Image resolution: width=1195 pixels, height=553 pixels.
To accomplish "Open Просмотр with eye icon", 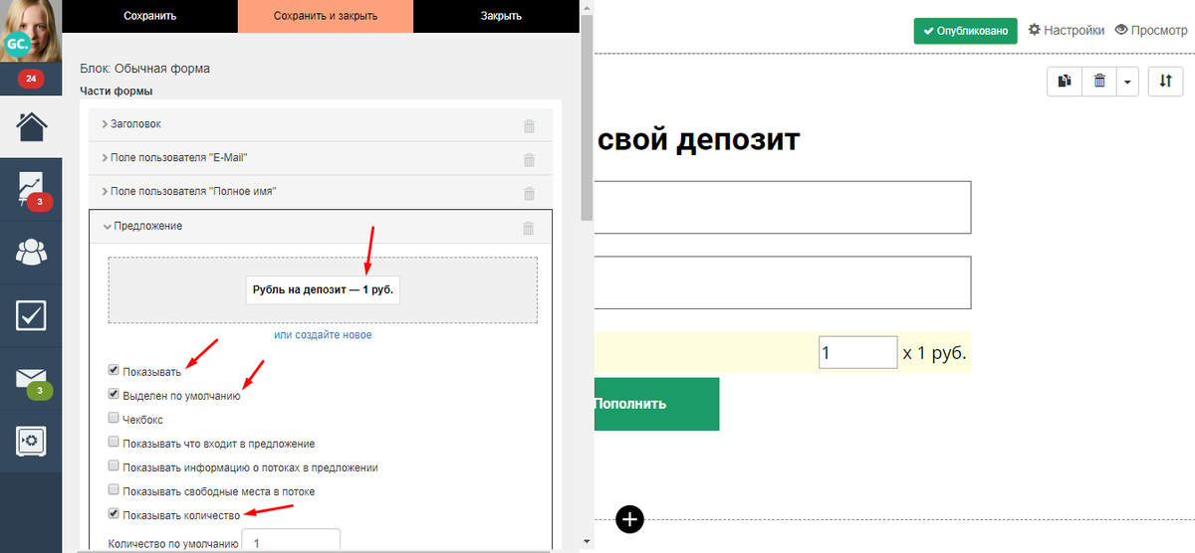I will [x=1151, y=30].
